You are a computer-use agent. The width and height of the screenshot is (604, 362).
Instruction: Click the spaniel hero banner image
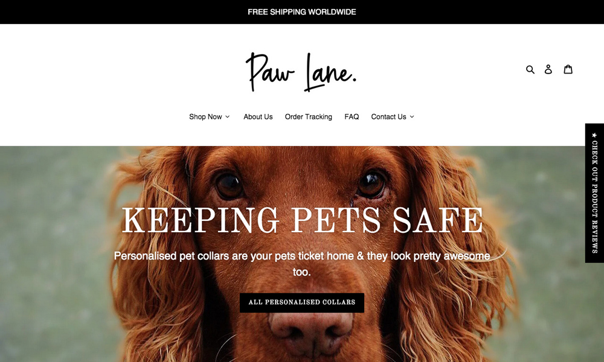(x=302, y=254)
